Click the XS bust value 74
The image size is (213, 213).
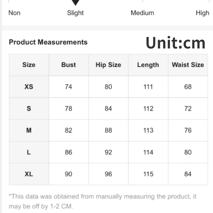68,87
